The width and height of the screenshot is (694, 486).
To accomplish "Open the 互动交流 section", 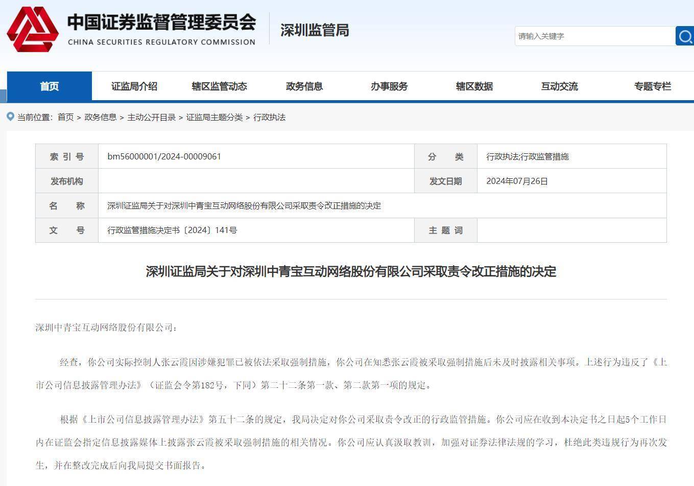I will 559,86.
